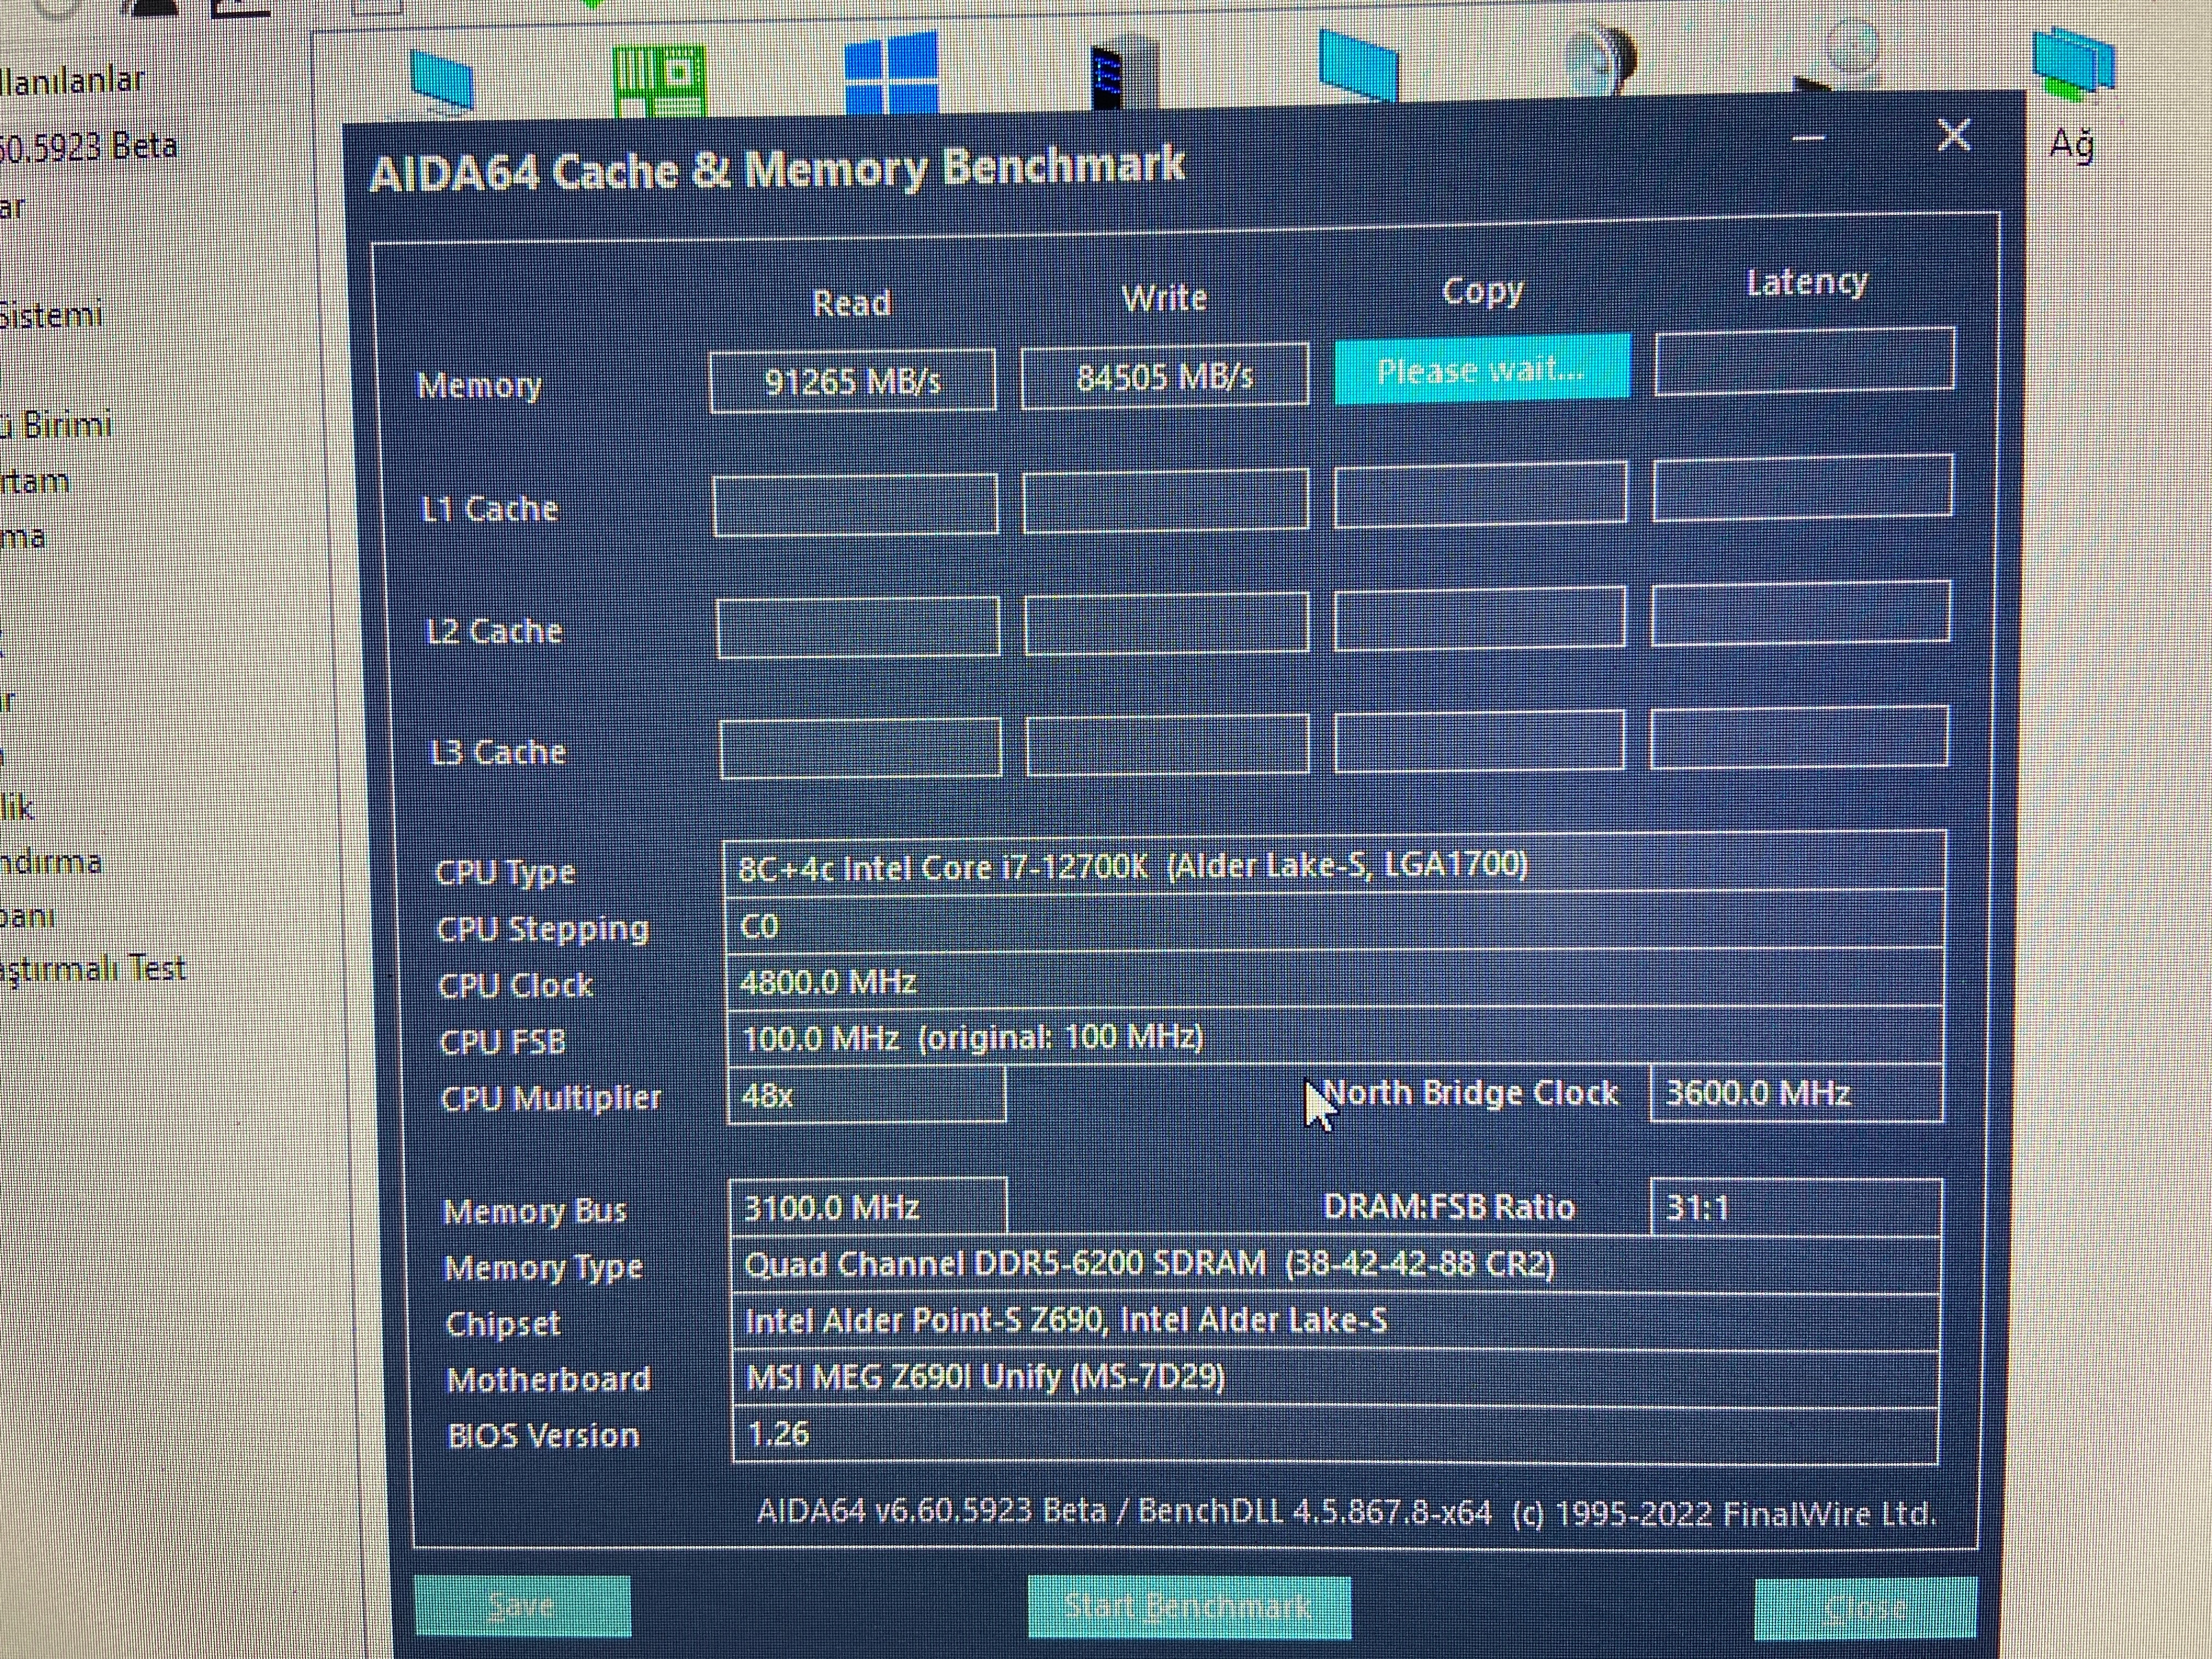Click the Close button at bottom right
Screen dimensions: 2212x1659
[1865, 1608]
